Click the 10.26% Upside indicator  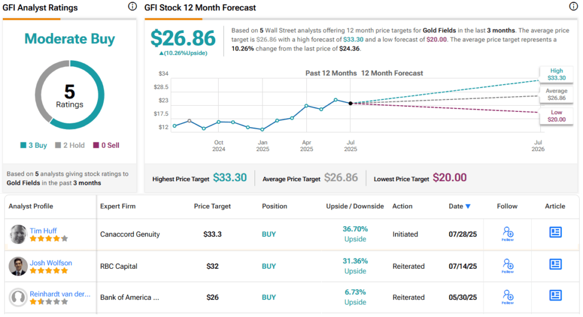tap(183, 53)
